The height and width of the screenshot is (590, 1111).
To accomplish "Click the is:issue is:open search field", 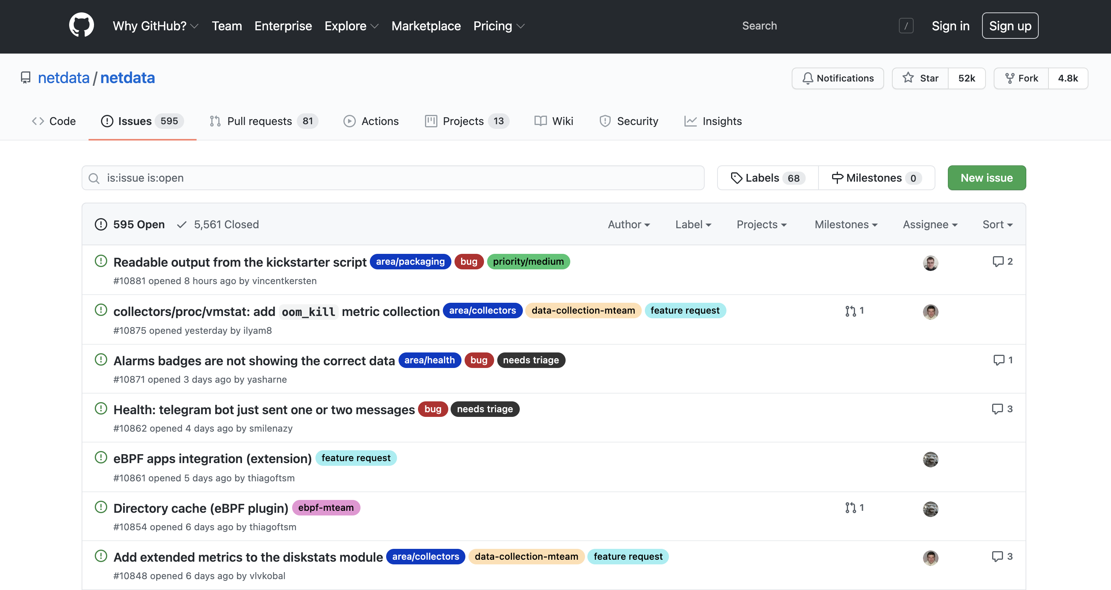I will pyautogui.click(x=392, y=178).
